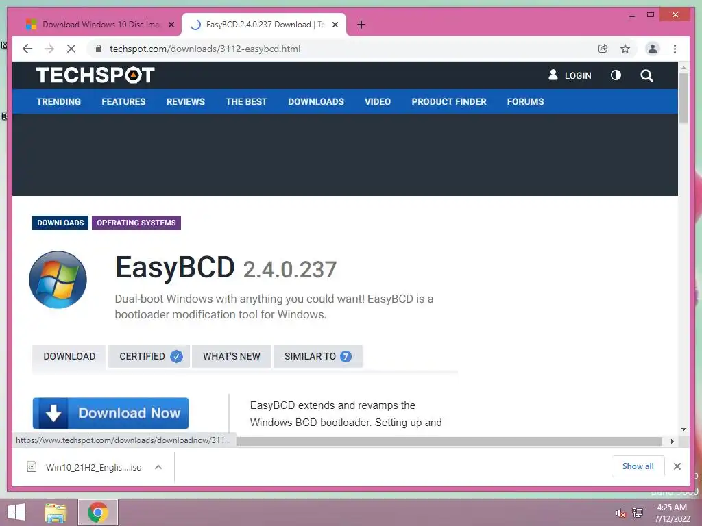
Task: Click the muted volume tray icon
Action: click(620, 513)
